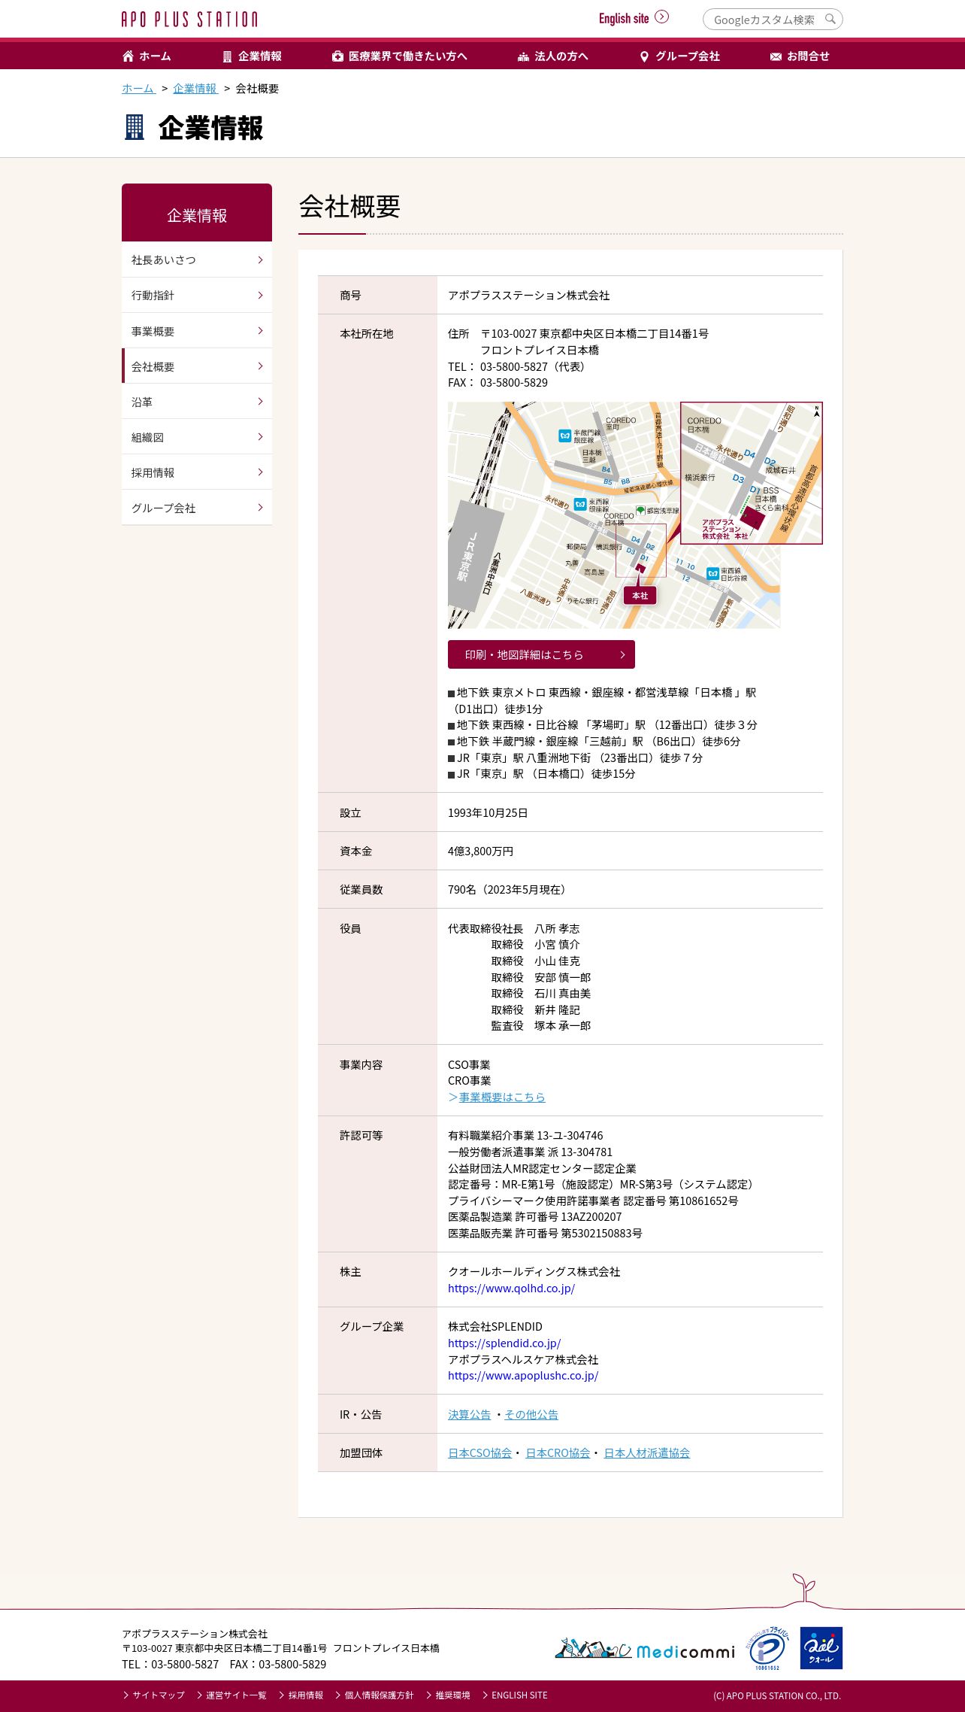
Task: Open the apoplushc.co.jp link
Action: (523, 1376)
